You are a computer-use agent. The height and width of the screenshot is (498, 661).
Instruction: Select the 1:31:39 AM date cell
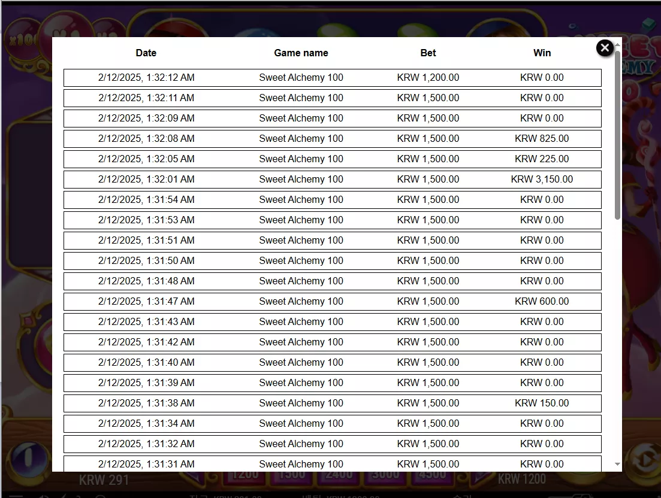pos(146,382)
